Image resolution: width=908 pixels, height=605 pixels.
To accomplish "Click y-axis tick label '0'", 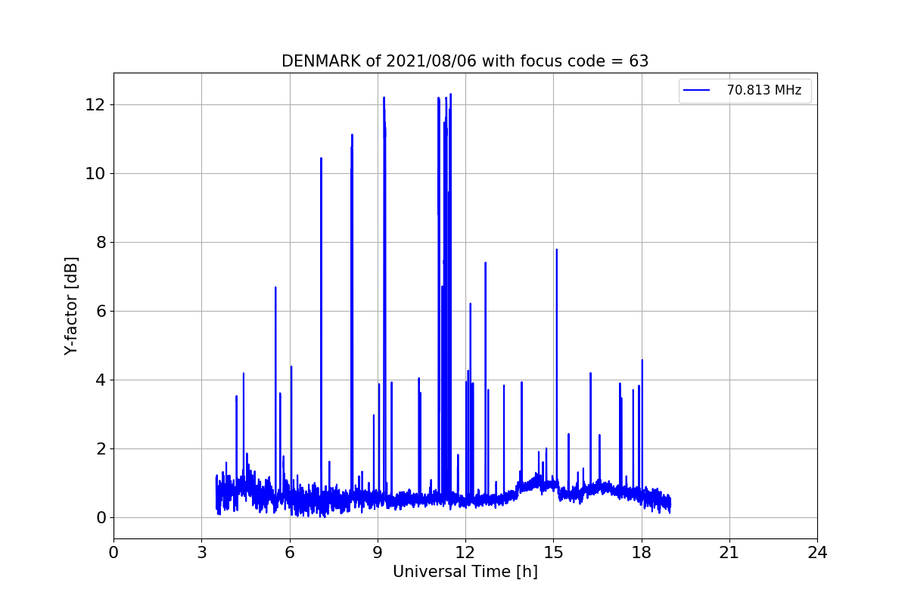I will click(100, 518).
